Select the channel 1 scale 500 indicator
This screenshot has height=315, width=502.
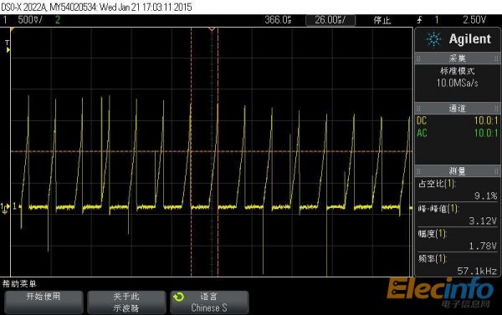(x=30, y=20)
